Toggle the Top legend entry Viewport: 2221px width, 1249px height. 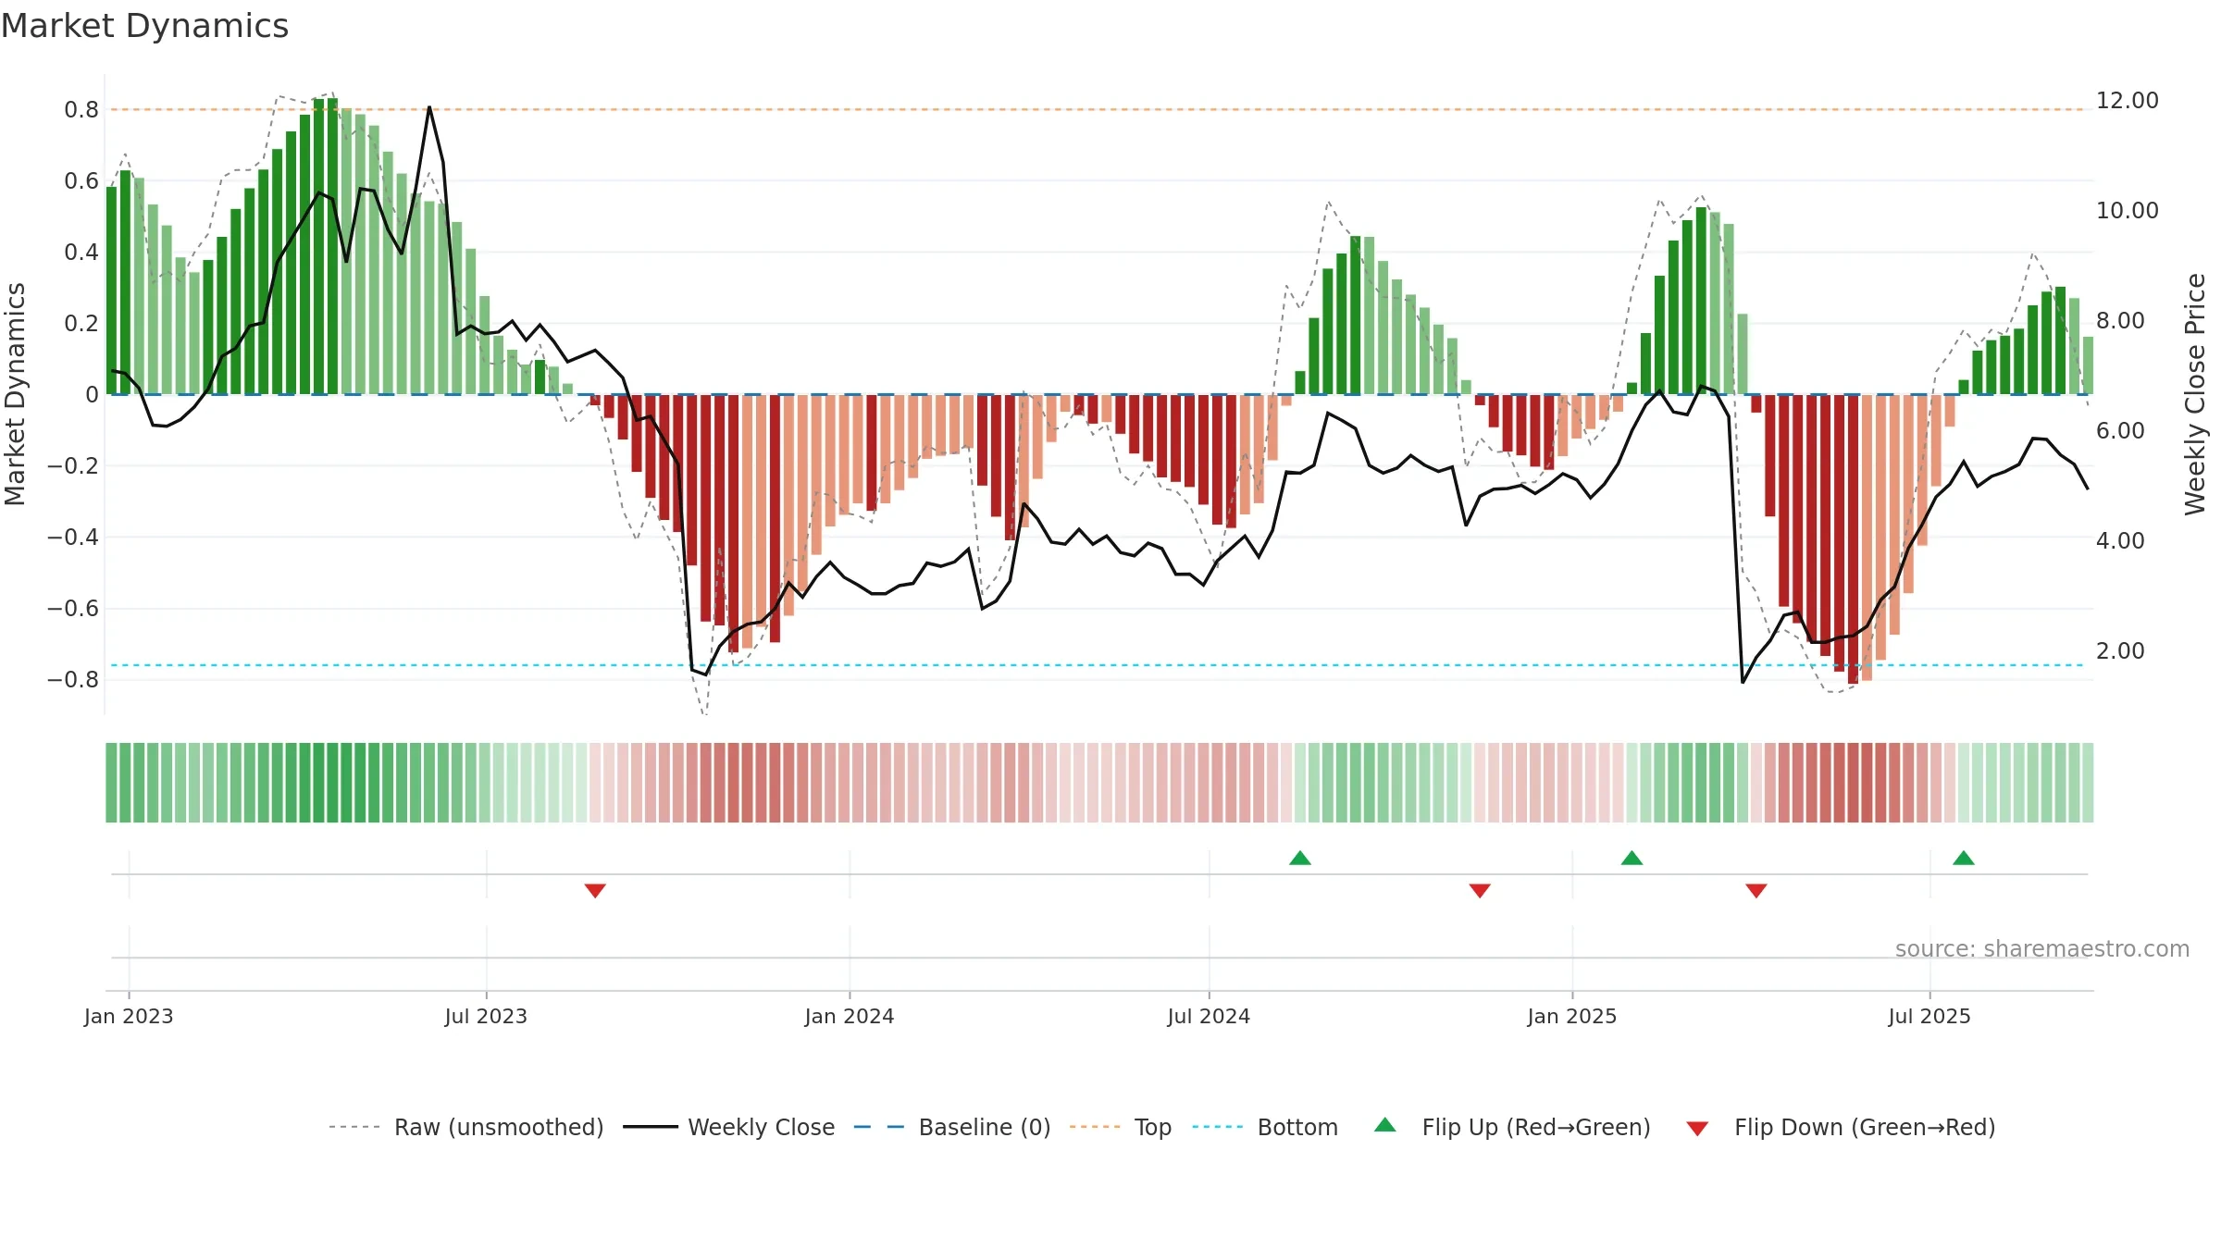[x=1120, y=1127]
